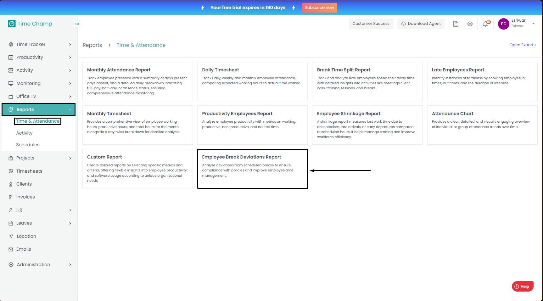This screenshot has width=543, height=301.
Task: Click the Time & Attendance breadcrumb
Action: tap(141, 45)
